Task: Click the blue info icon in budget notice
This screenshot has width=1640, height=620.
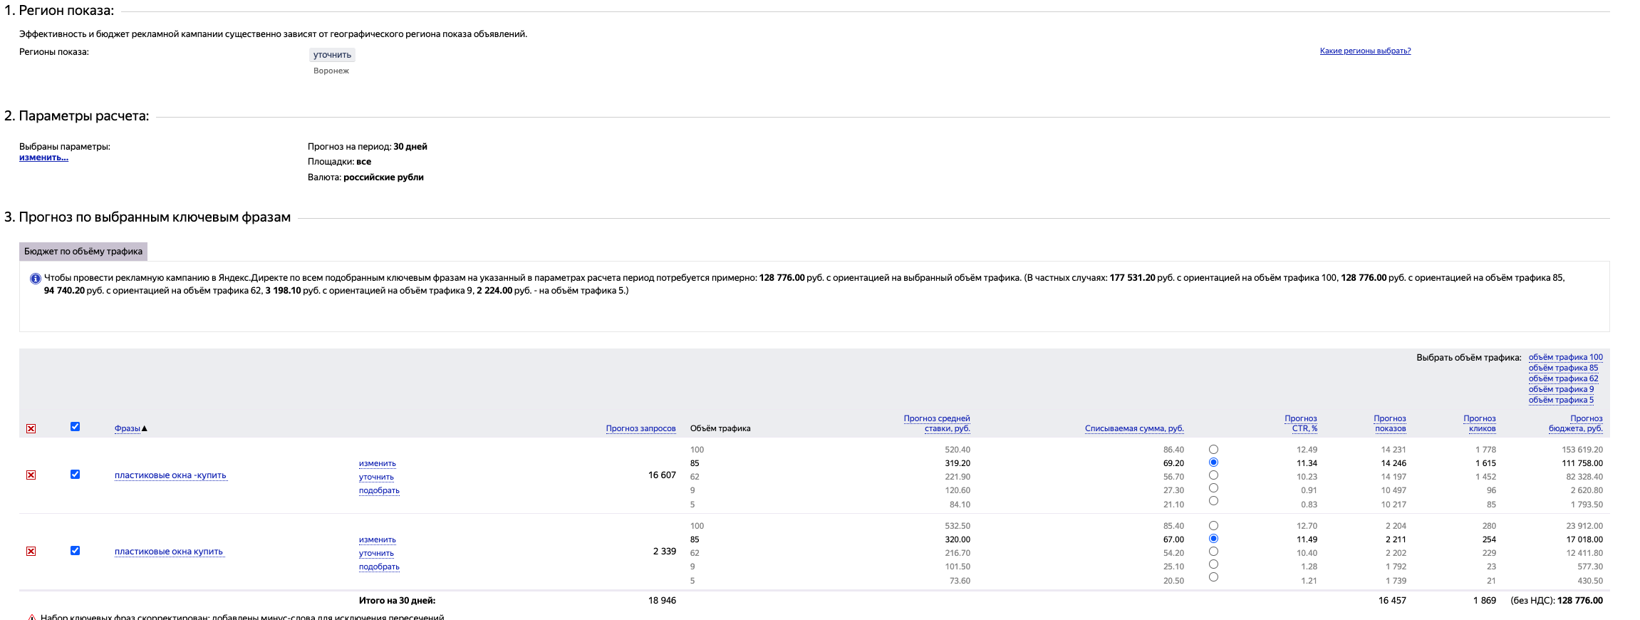Action: click(x=35, y=279)
